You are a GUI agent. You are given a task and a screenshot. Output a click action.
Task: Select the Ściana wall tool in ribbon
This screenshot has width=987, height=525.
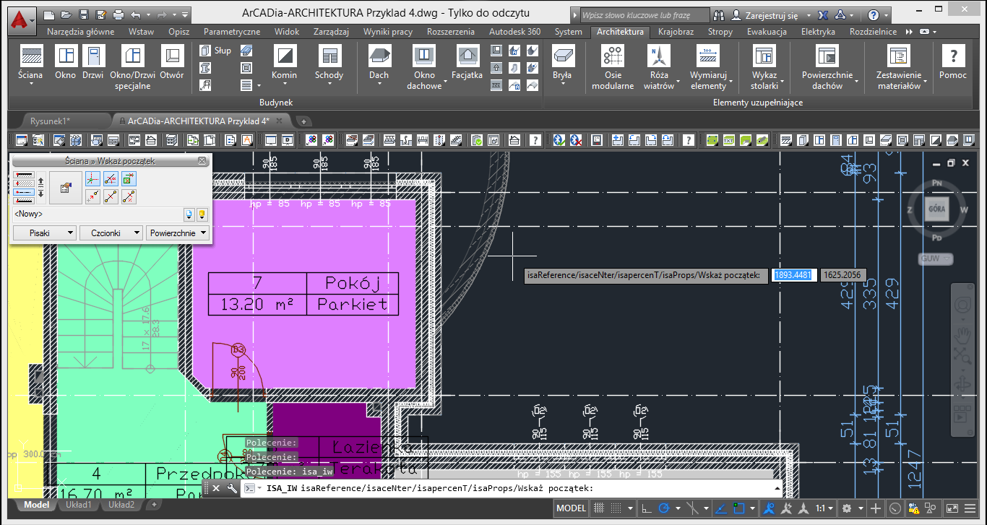[30, 63]
